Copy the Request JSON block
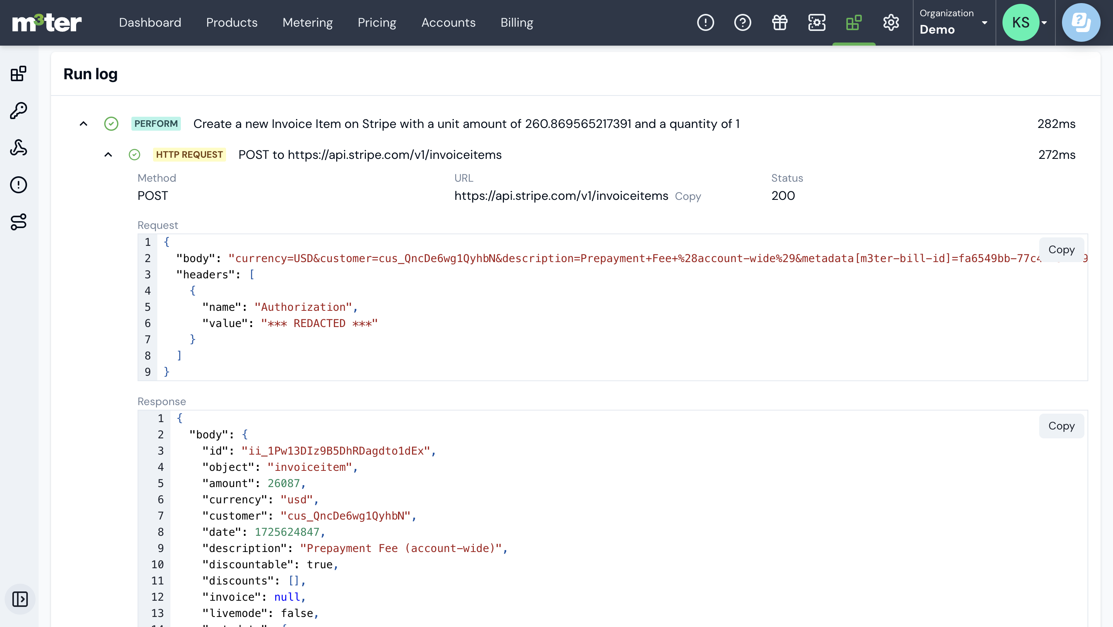 click(1061, 250)
